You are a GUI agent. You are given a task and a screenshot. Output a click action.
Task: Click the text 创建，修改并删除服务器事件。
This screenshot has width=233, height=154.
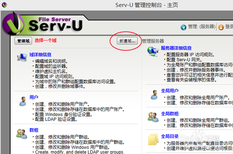(x=196, y=70)
